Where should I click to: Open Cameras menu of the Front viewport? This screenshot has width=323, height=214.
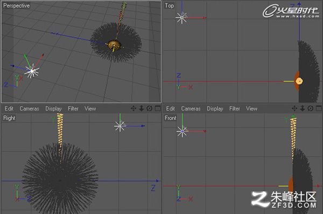click(191, 108)
